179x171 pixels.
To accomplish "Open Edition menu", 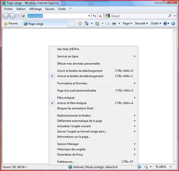I will [x=21, y=9].
